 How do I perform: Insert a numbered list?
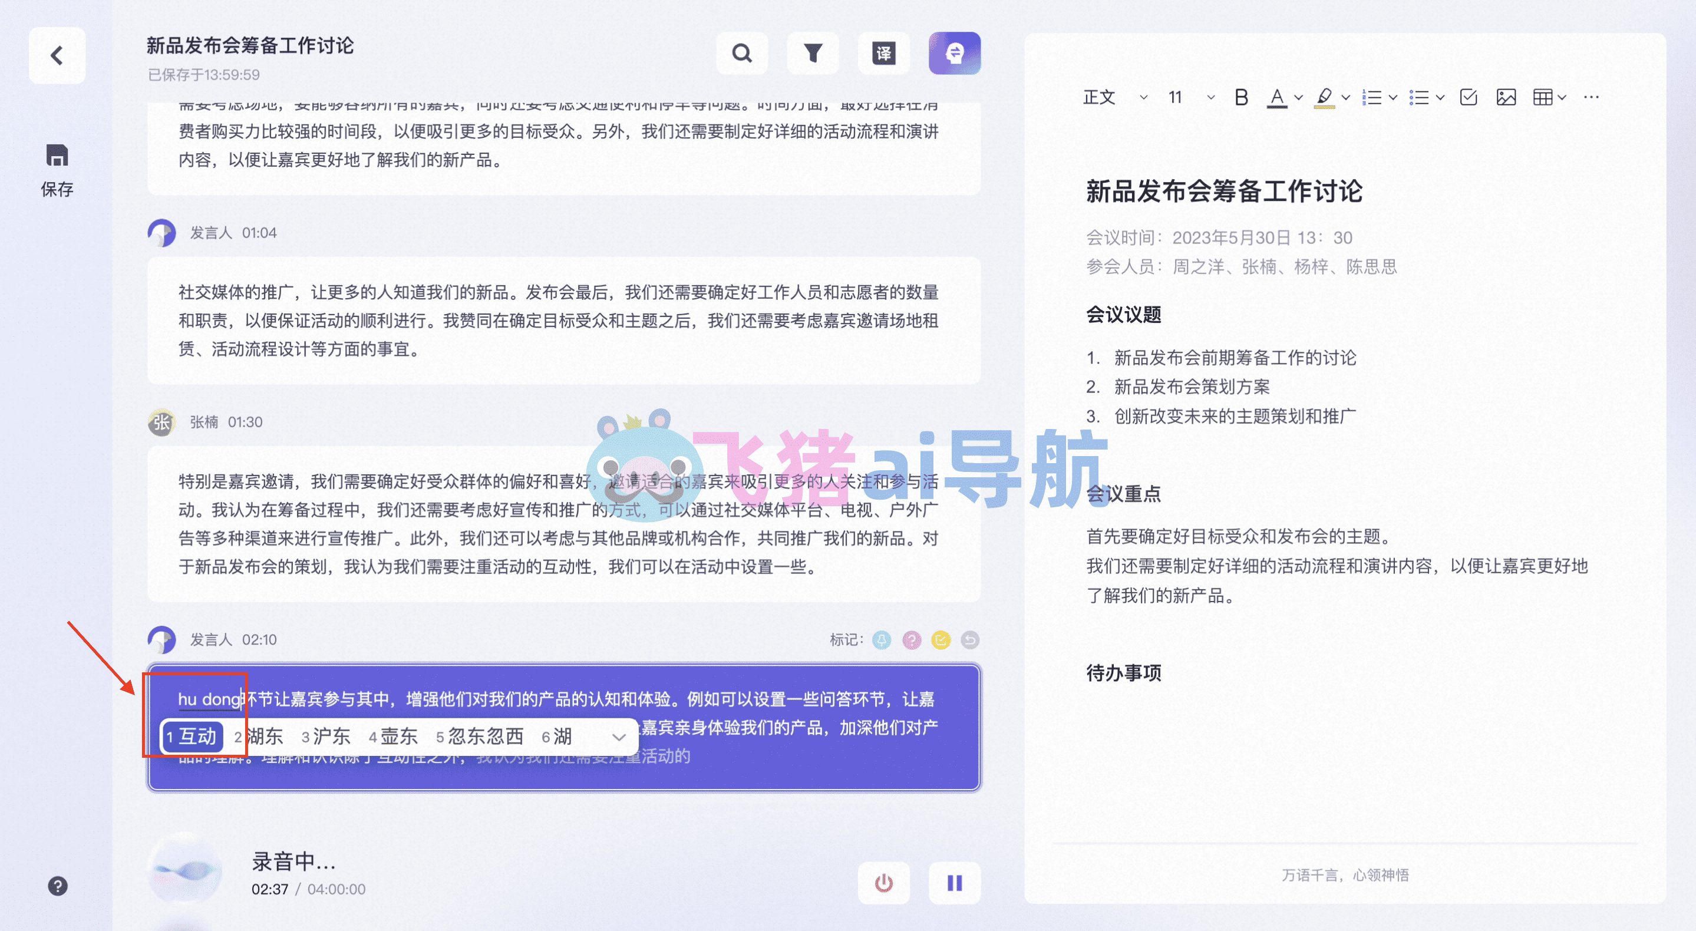pos(1372,97)
